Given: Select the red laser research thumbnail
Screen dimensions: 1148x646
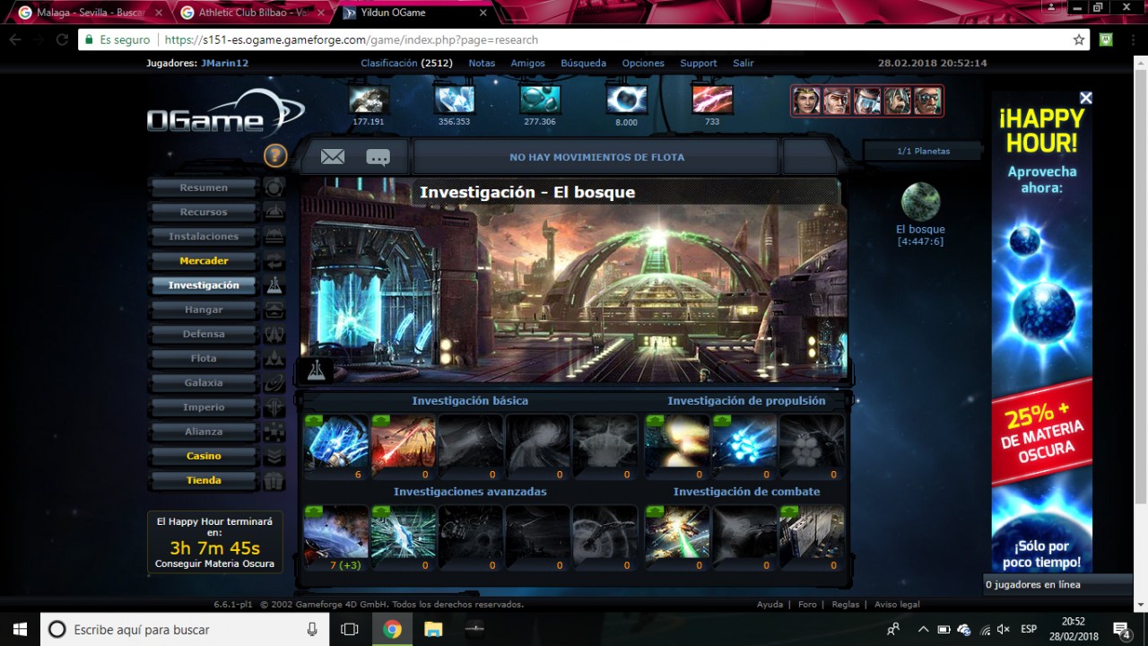Looking at the screenshot, I should point(404,446).
